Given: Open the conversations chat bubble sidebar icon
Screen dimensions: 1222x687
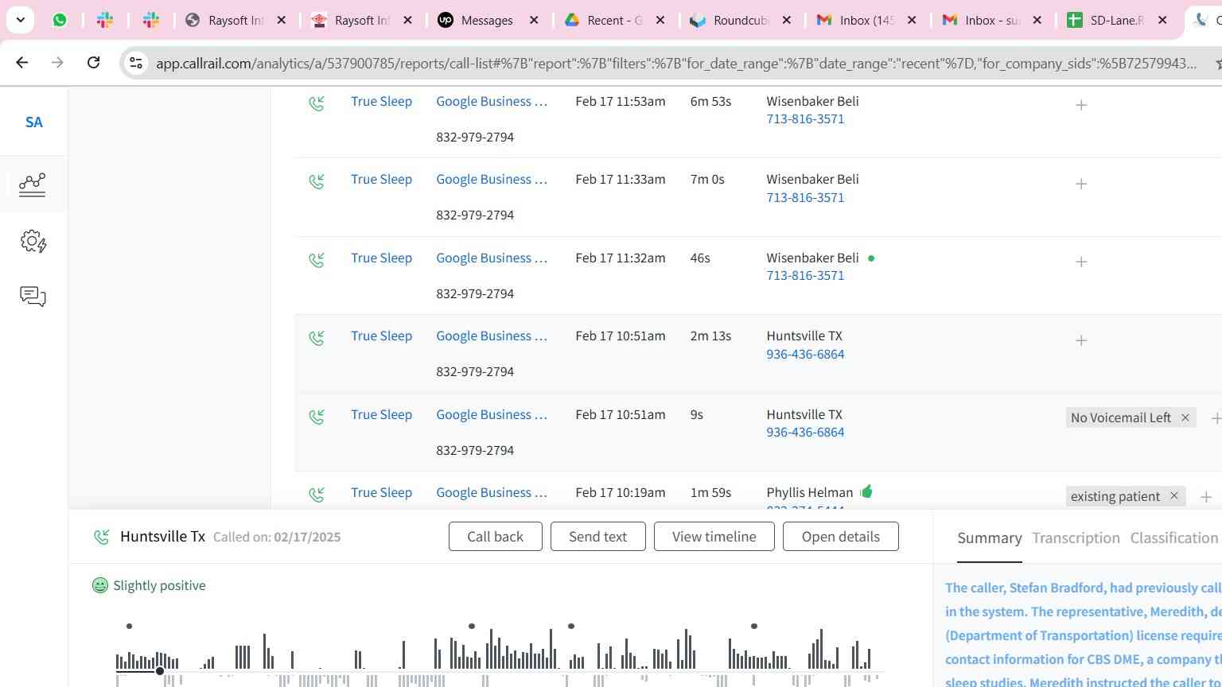Looking at the screenshot, I should [33, 297].
